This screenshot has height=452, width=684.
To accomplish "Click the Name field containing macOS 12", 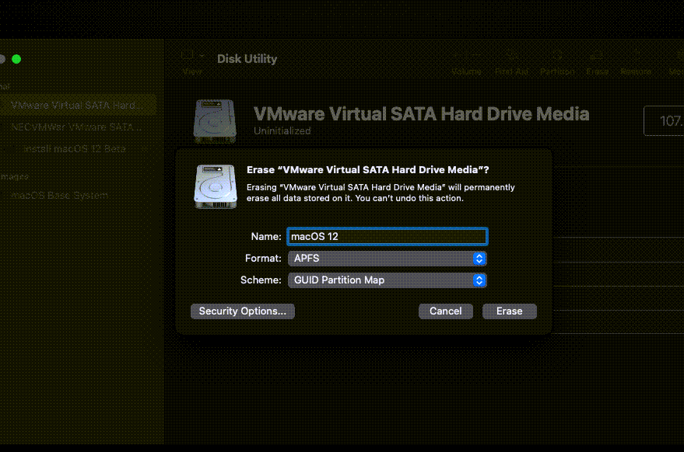I will 388,236.
